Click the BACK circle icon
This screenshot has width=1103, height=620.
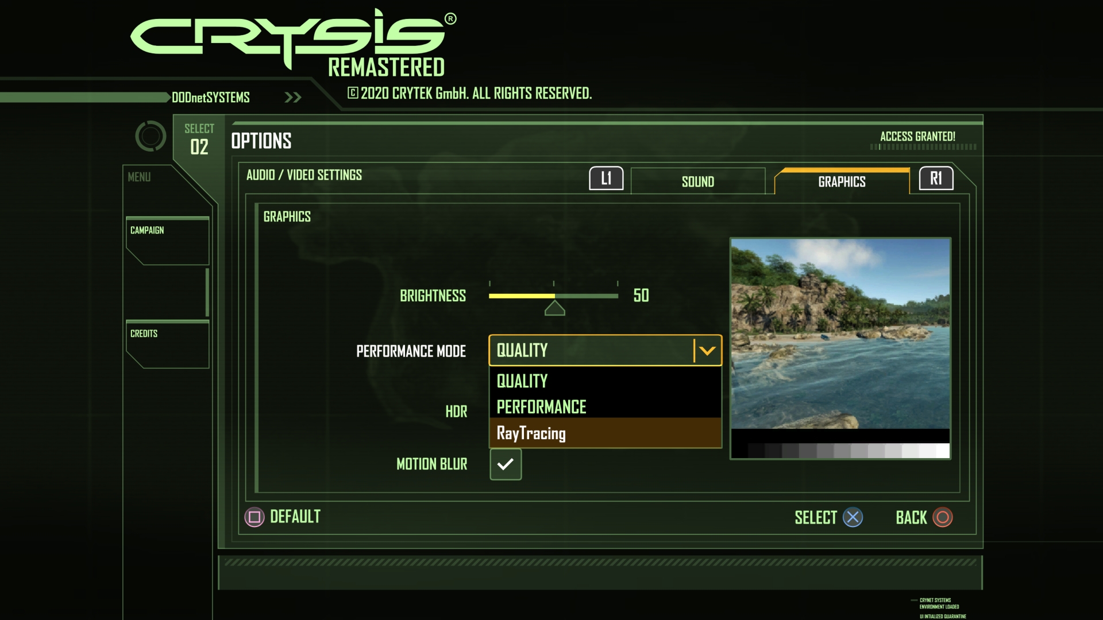point(944,516)
